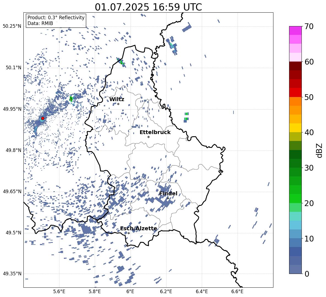Click the olive colorbar segment below 40

(295, 137)
